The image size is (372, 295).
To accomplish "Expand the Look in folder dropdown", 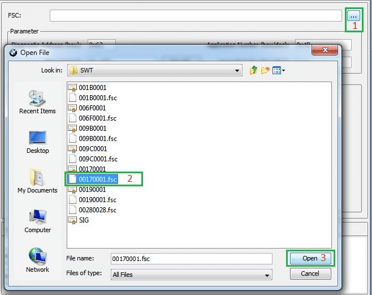I will pos(238,71).
